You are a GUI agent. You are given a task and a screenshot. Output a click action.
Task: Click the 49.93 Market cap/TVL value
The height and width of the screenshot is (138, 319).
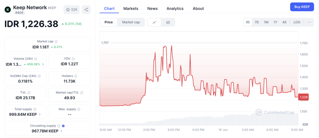pyautogui.click(x=69, y=98)
